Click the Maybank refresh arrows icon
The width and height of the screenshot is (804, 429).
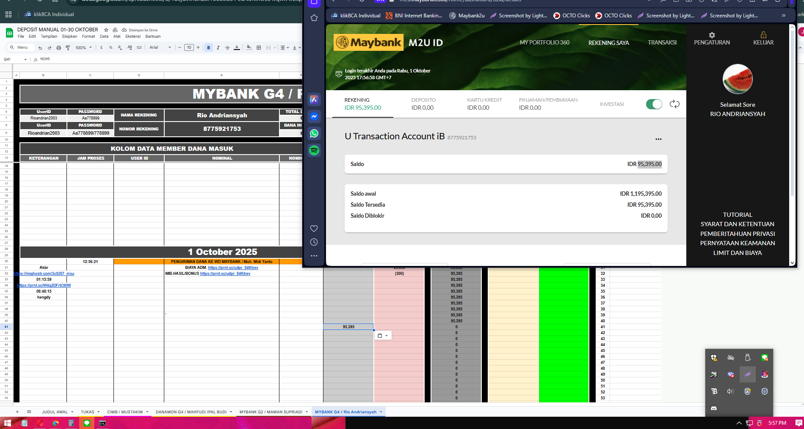674,104
